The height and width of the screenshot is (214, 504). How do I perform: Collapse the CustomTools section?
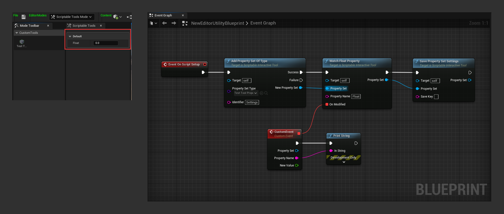tap(16, 33)
